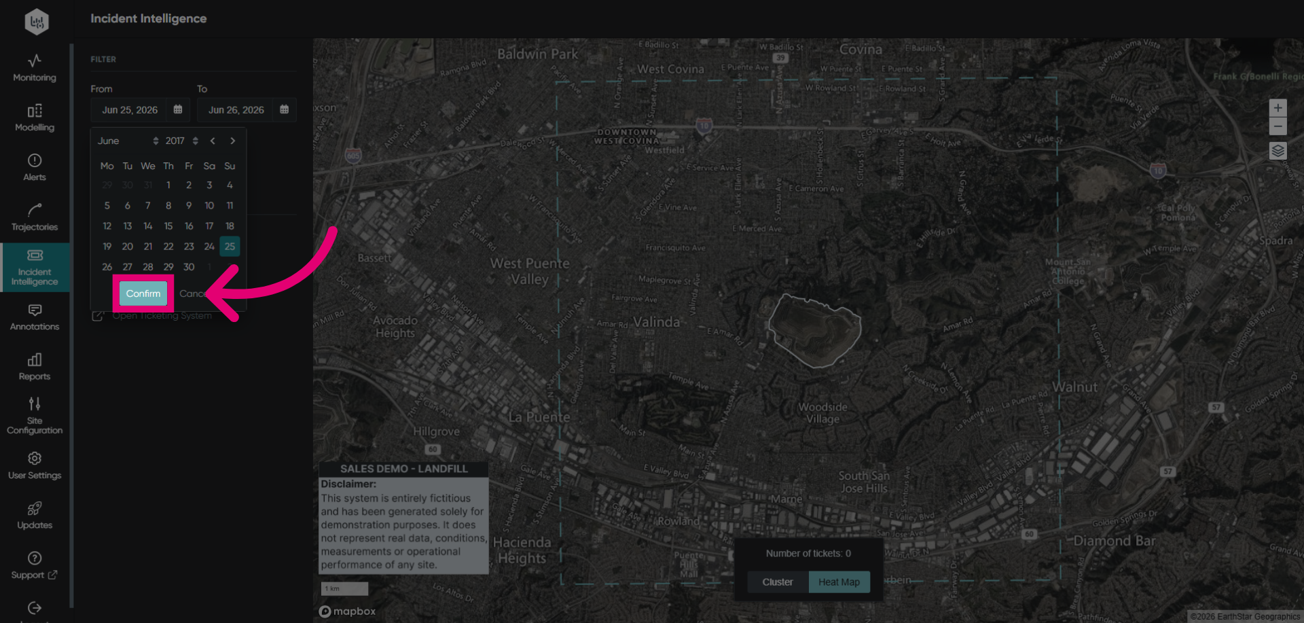Select June 8 in the calendar

tap(168, 206)
